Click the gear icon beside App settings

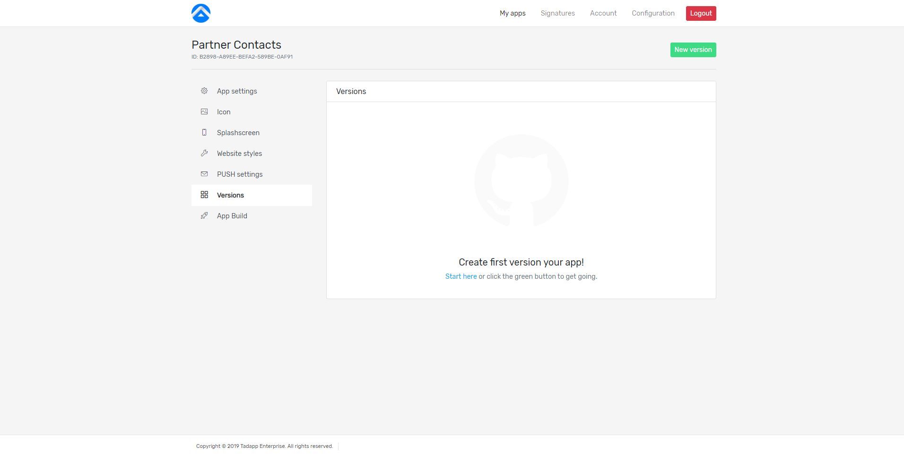click(204, 91)
